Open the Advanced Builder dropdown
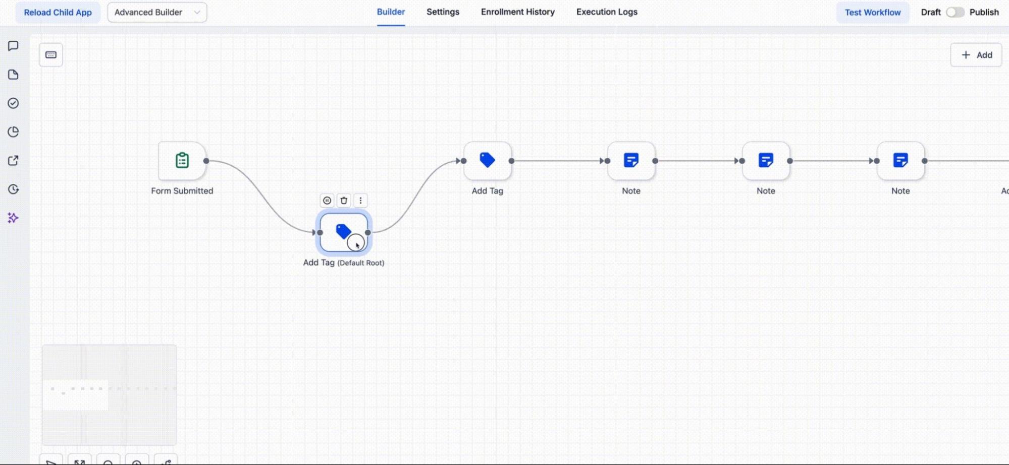This screenshot has width=1009, height=465. [x=157, y=12]
